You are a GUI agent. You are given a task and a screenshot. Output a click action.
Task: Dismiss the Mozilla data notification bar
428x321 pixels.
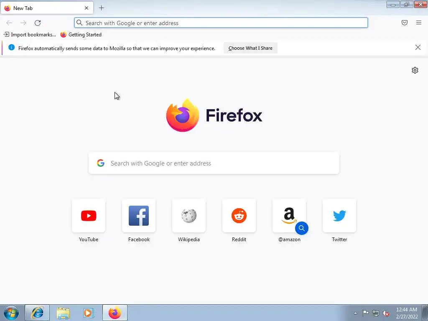point(418,48)
